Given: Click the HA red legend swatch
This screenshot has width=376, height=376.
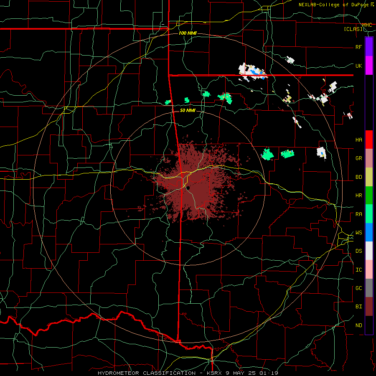Looking at the screenshot, I should (x=369, y=140).
